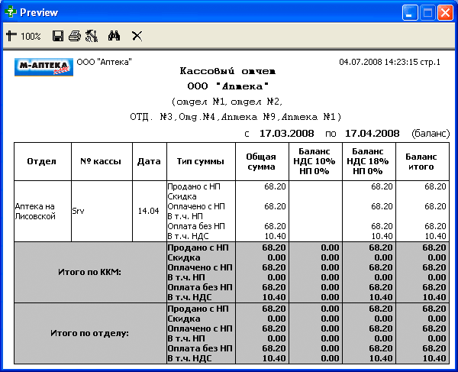
Task: Click the 'Дата' column header
Action: (149, 161)
